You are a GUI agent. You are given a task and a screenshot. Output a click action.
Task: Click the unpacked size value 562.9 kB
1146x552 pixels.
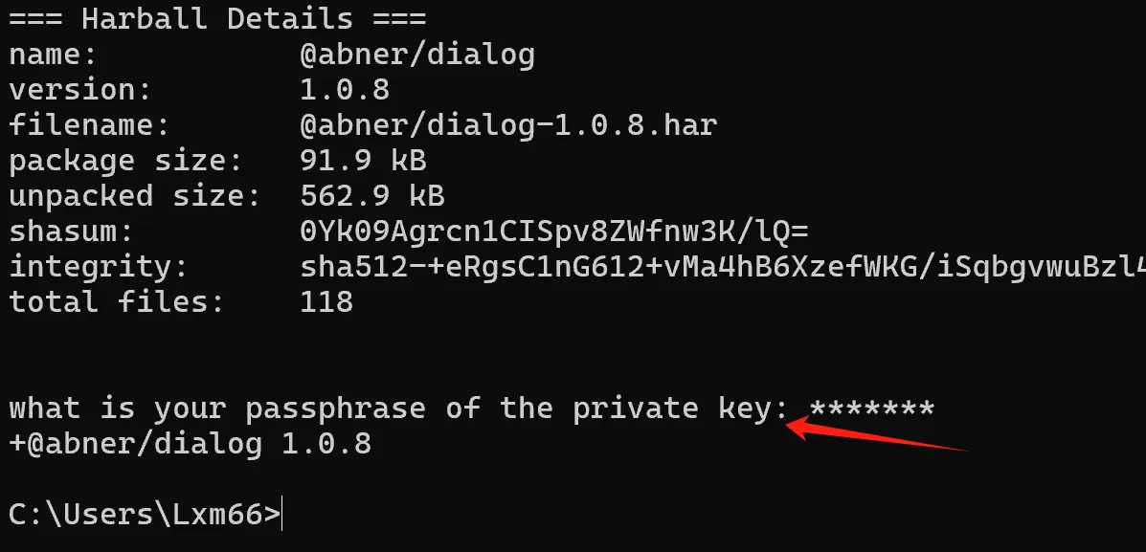(372, 196)
